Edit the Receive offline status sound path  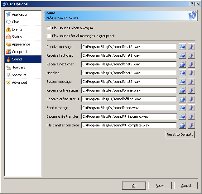[129, 99]
